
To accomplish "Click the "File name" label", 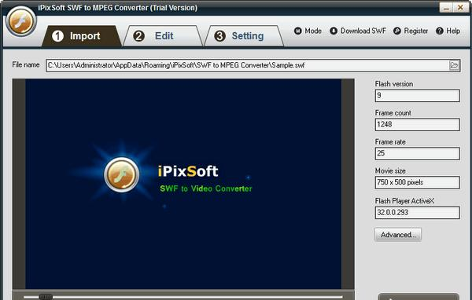I will point(26,64).
